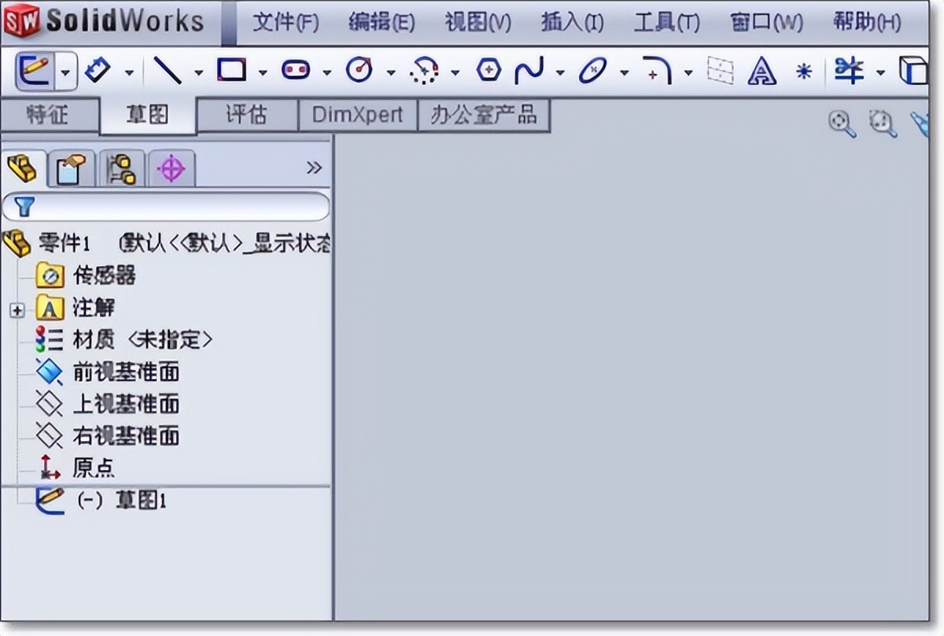This screenshot has height=636, width=944.
Task: Select the Polygon sketch tool
Action: (489, 69)
